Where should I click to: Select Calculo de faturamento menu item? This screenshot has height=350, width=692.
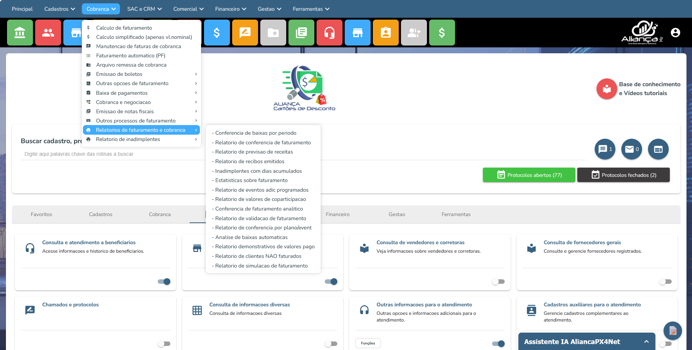pyautogui.click(x=141, y=28)
